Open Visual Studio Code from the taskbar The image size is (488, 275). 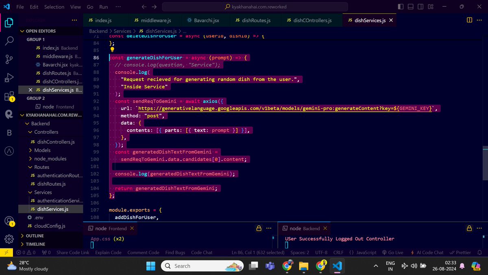[336, 266]
